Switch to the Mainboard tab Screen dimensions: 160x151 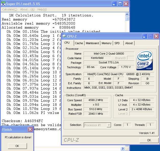[92, 43]
